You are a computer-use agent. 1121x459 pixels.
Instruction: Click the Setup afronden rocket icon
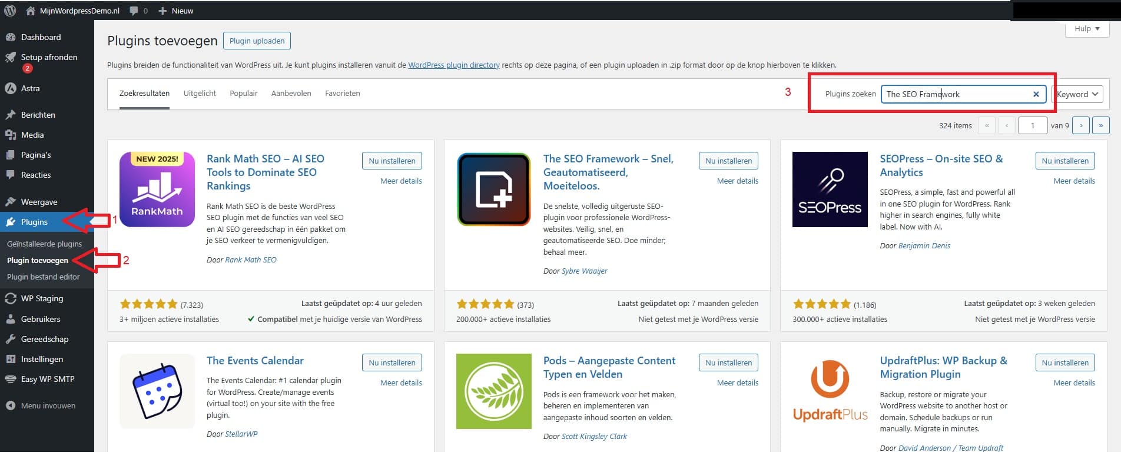[10, 57]
